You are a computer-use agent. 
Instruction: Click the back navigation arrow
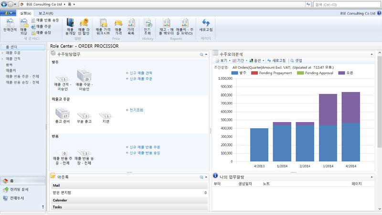click(4, 4)
